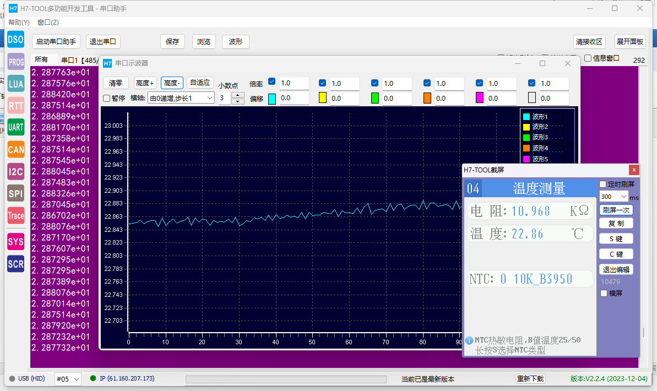657x391 pixels.
Task: Open the 横轴 axis mode dropdown
Action: click(x=181, y=98)
